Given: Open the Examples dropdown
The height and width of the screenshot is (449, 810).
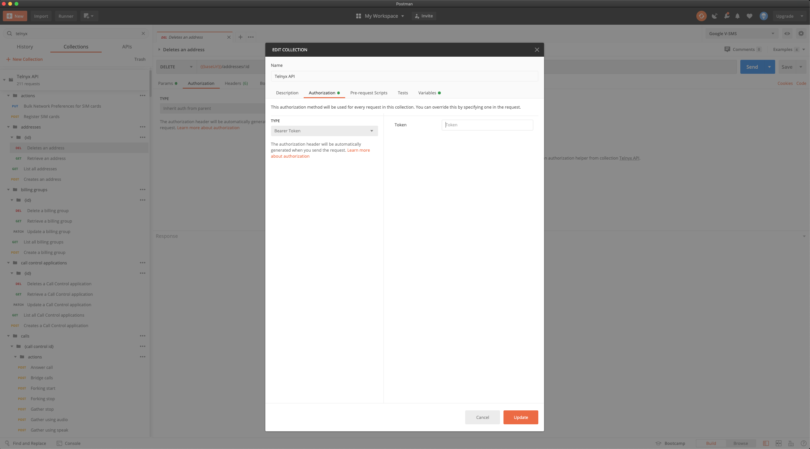Looking at the screenshot, I should point(789,49).
